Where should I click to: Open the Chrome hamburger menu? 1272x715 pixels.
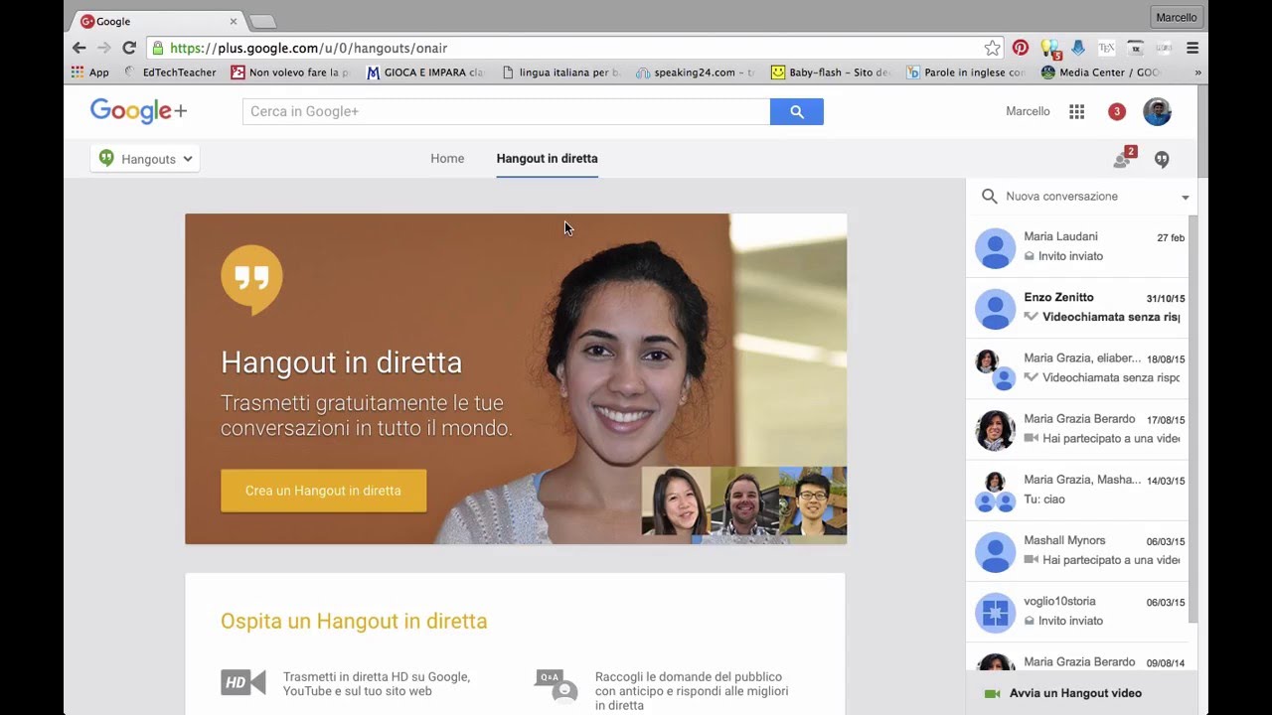[1192, 48]
